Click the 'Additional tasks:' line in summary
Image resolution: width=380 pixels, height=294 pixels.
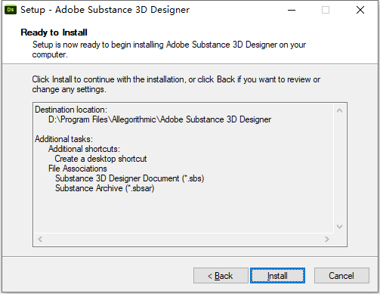pyautogui.click(x=63, y=139)
